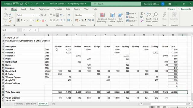This screenshot has width=193, height=108.
Task: Switch to the Summary sheet tab
Action: 19,104
